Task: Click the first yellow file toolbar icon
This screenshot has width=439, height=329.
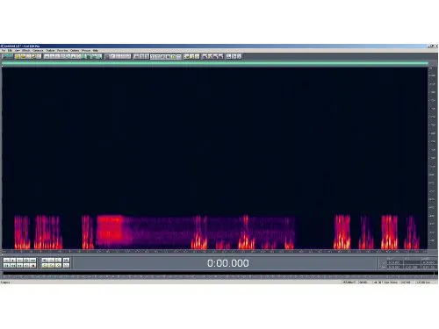Action: [18, 56]
